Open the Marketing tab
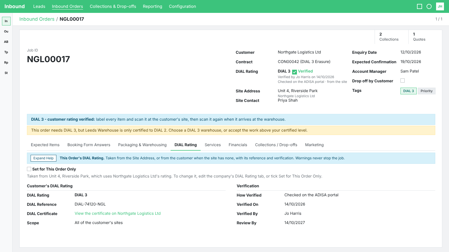This screenshot has width=449, height=252. tap(314, 145)
